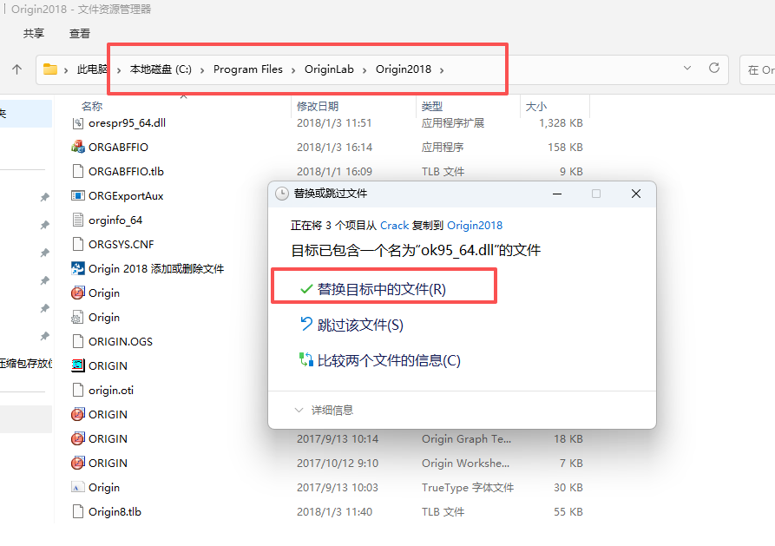Click the clock icon on the dialog title bar
This screenshot has width=775, height=546.
[x=284, y=194]
